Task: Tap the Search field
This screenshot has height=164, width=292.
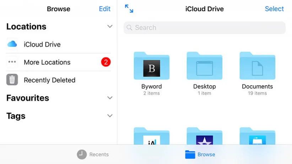Action: coord(204,28)
